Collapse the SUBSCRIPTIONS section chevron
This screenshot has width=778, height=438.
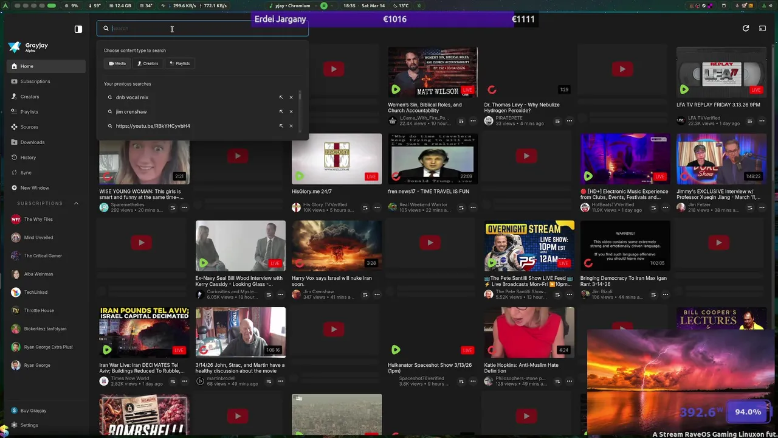[x=76, y=203]
